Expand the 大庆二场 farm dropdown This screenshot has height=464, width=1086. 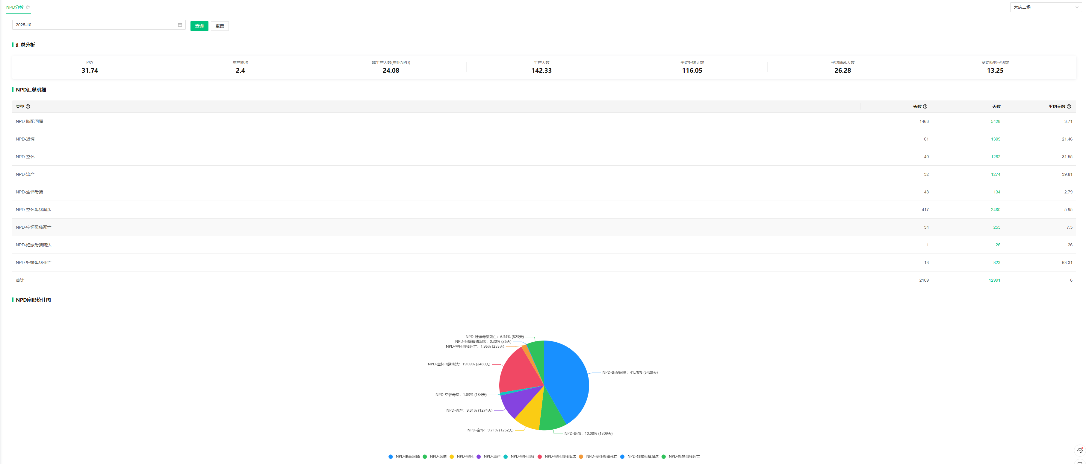[x=1046, y=7]
